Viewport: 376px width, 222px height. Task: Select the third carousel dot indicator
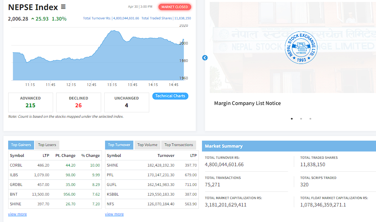[x=310, y=119]
